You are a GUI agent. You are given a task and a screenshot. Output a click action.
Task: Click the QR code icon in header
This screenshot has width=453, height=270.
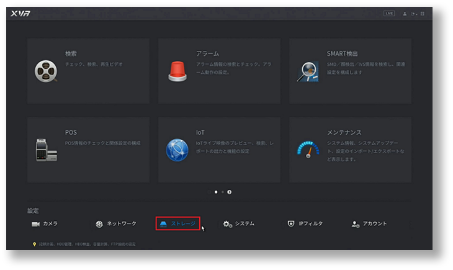(423, 14)
